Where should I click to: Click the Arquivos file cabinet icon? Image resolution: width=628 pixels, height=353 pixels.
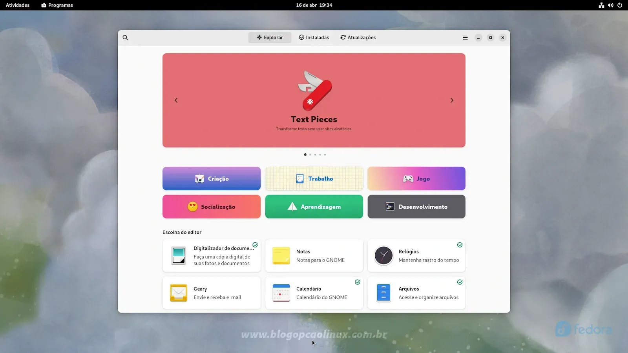[383, 293]
